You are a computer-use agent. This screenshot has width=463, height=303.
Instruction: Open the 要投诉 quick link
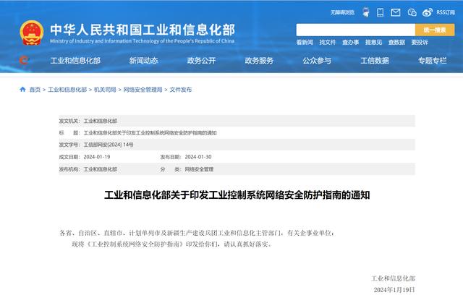coord(420,42)
